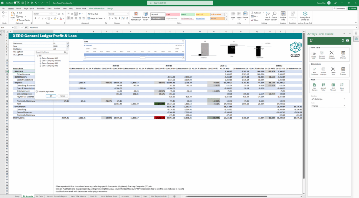Open the Insert ribbon tab
Image resolution: width=359 pixels, height=198 pixels.
(x=19, y=9)
